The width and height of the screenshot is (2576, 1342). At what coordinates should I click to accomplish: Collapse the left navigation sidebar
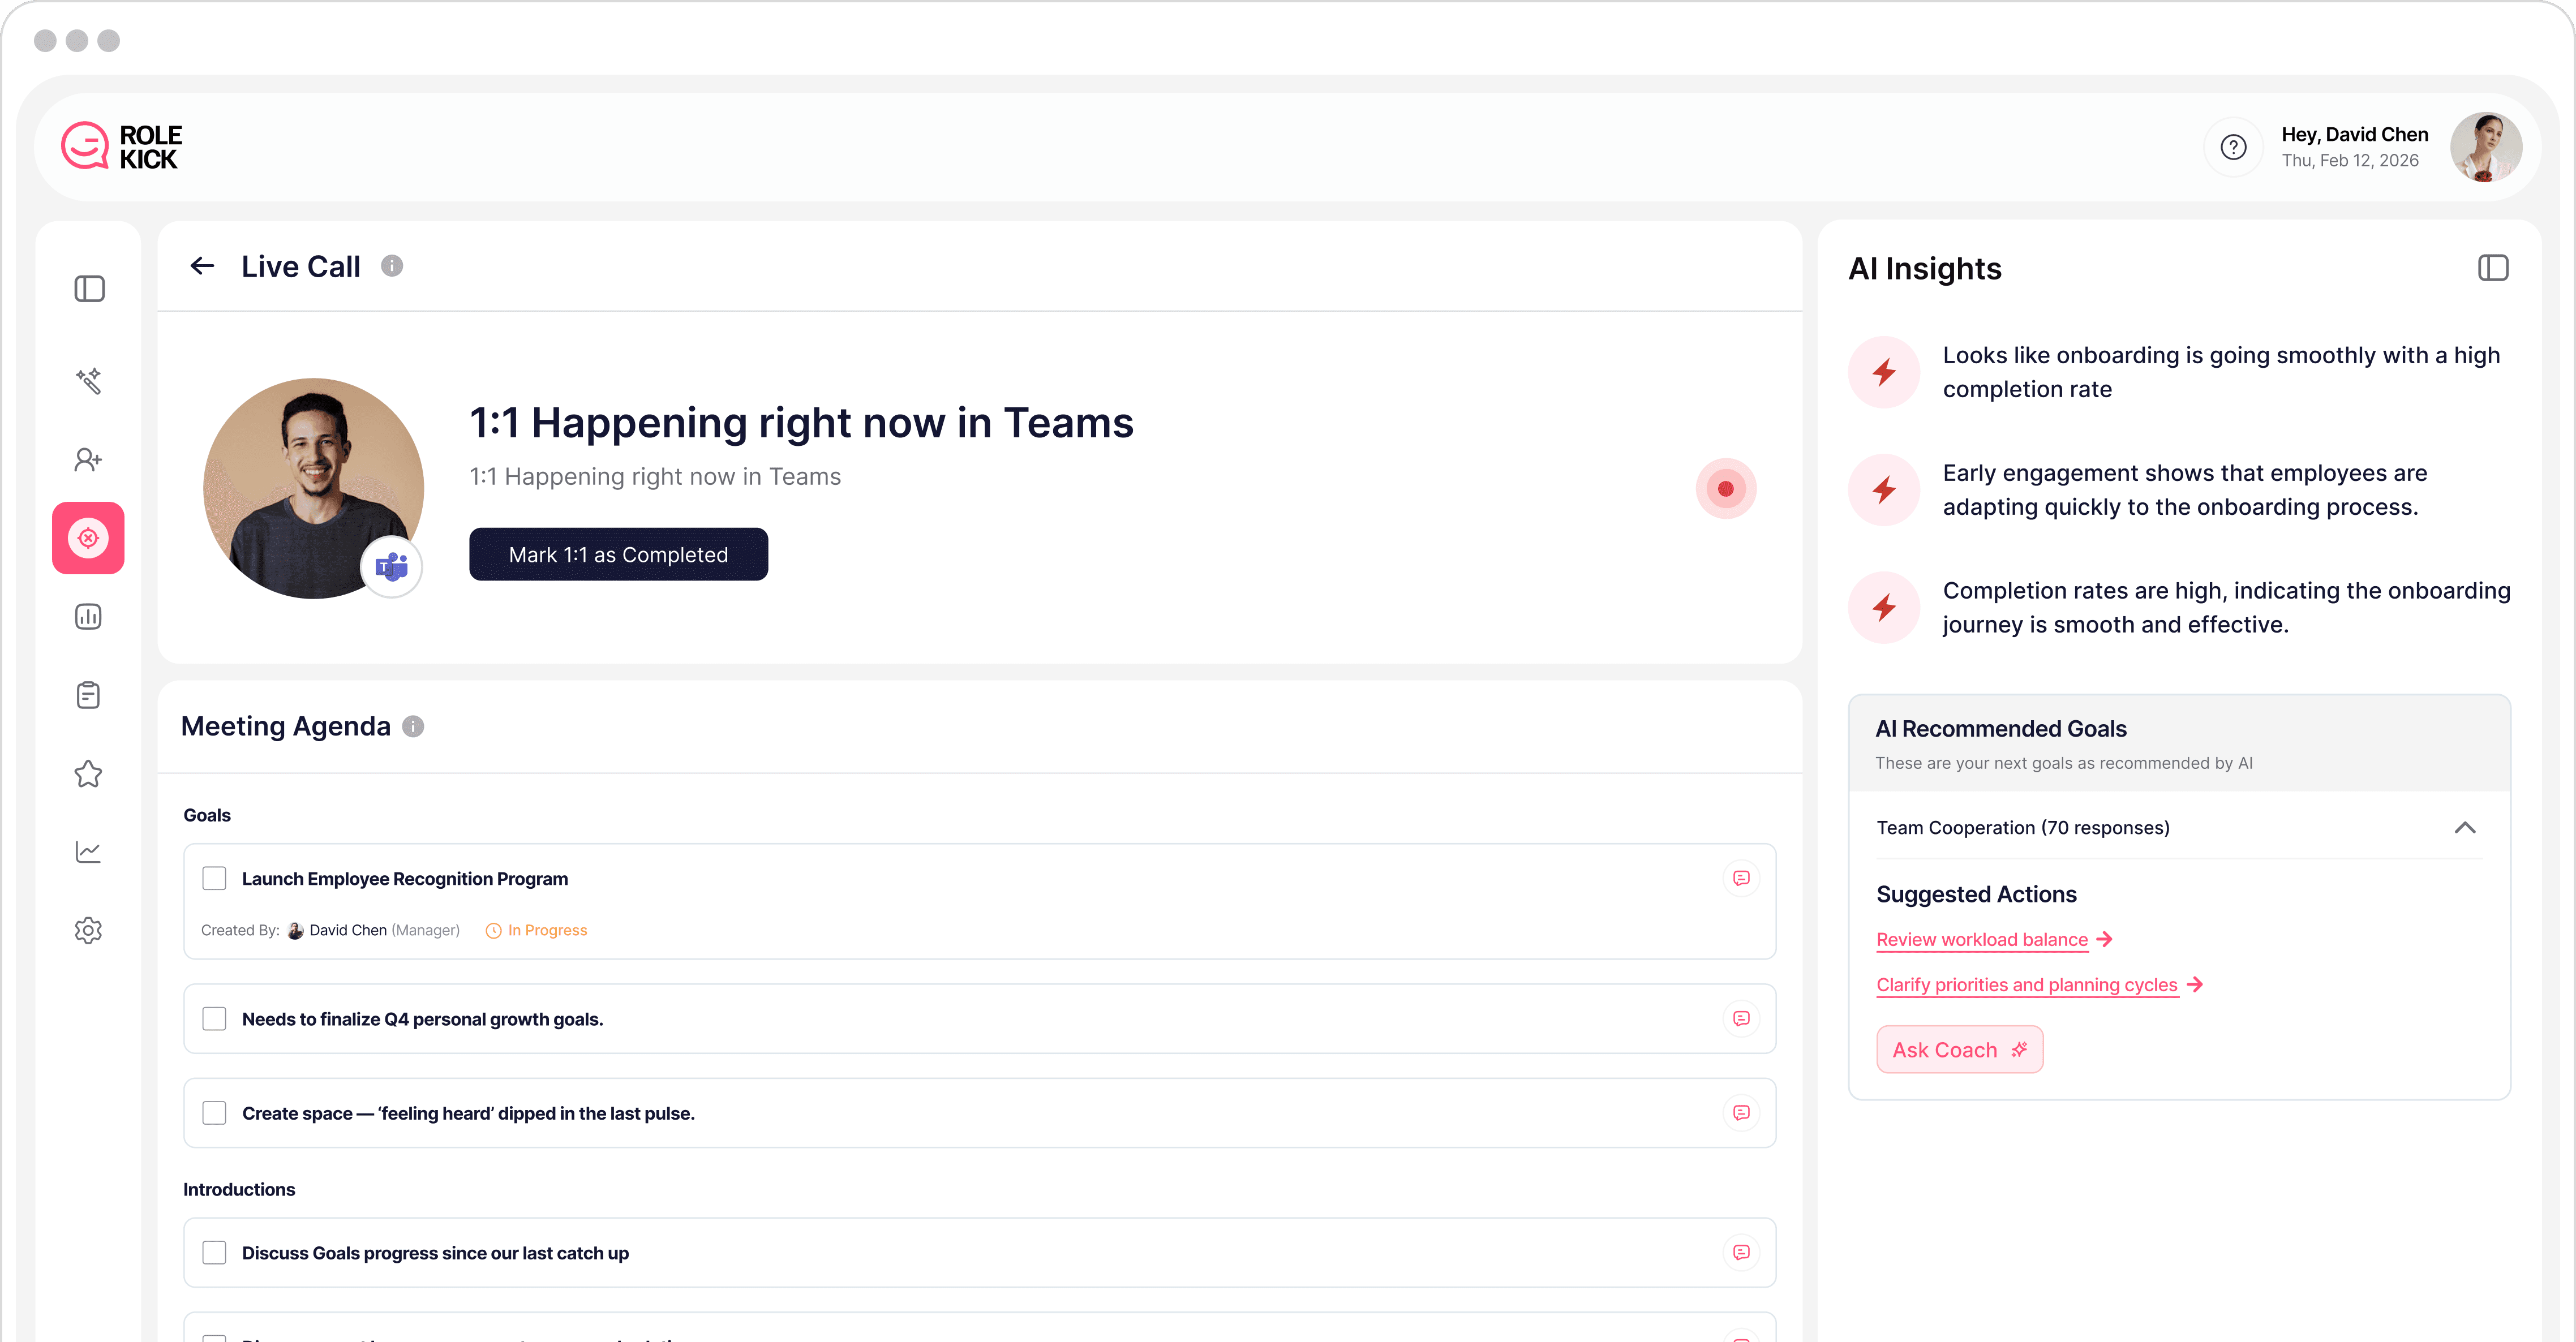89,289
